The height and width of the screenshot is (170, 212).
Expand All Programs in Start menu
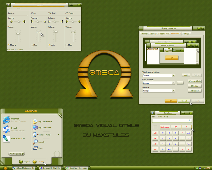pyautogui.click(x=17, y=154)
